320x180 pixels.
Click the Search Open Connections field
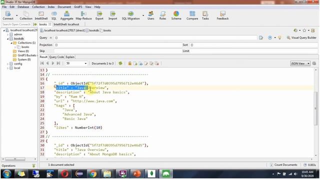(x=16, y=24)
